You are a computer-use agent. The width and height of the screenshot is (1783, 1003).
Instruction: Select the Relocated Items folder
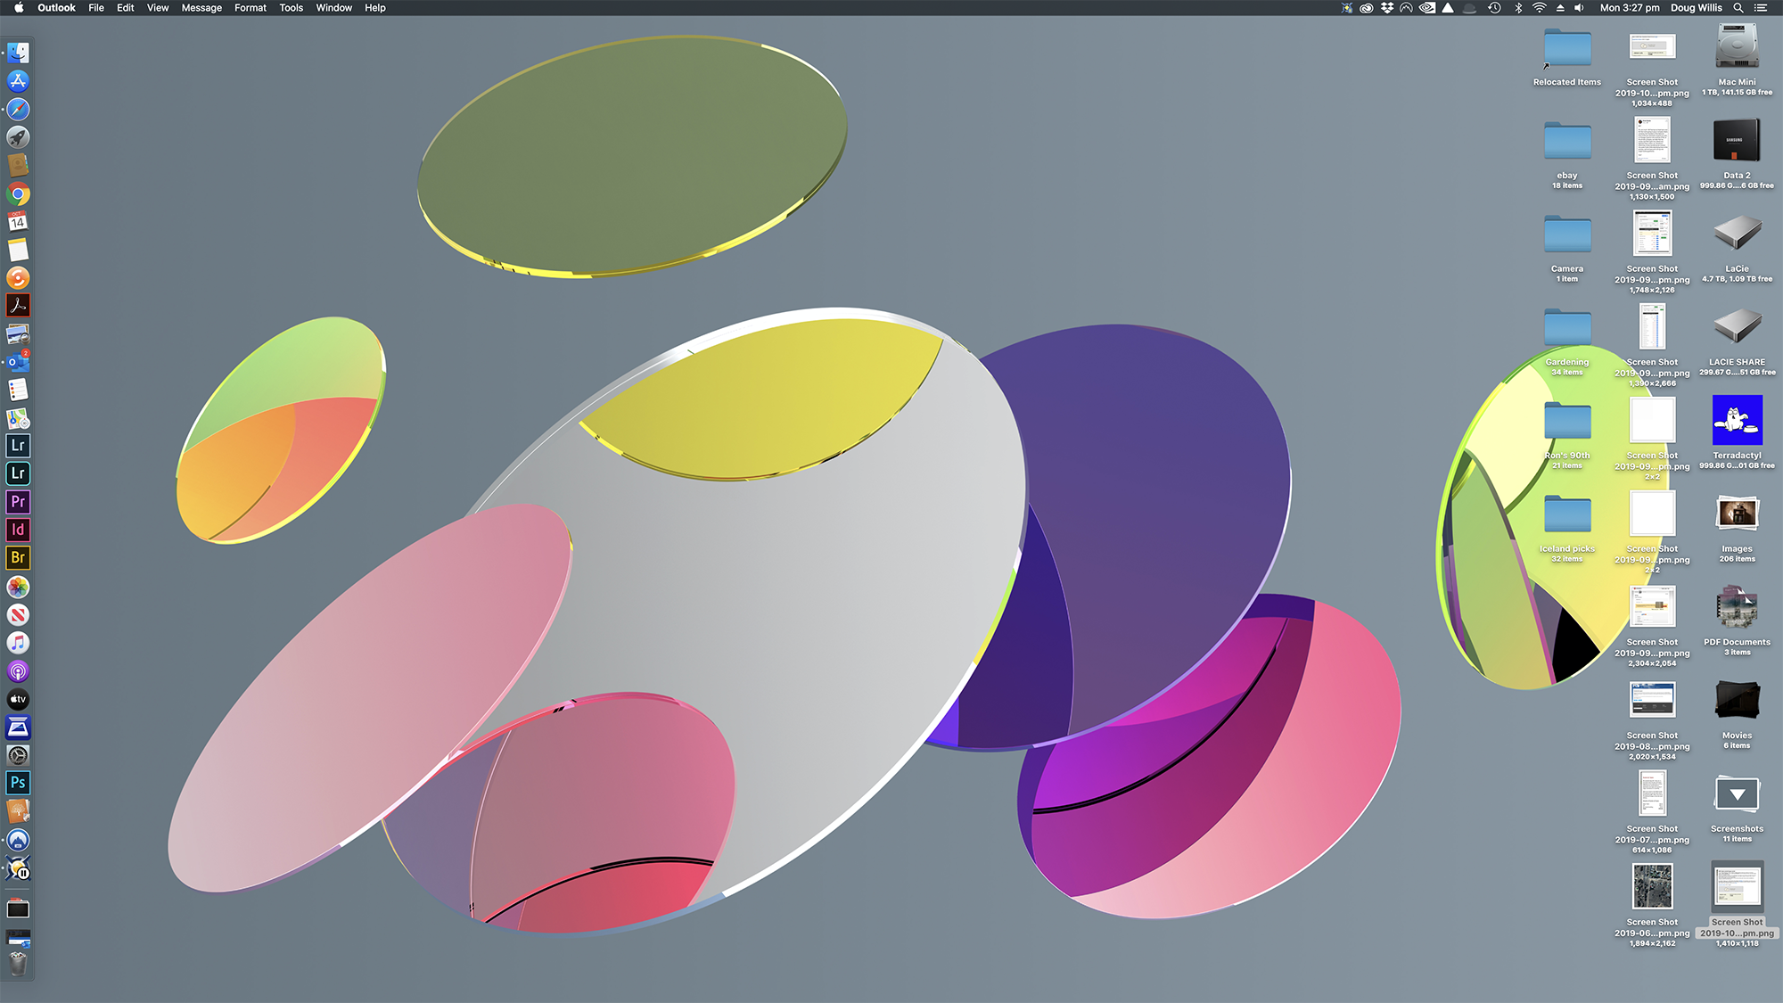1567,48
